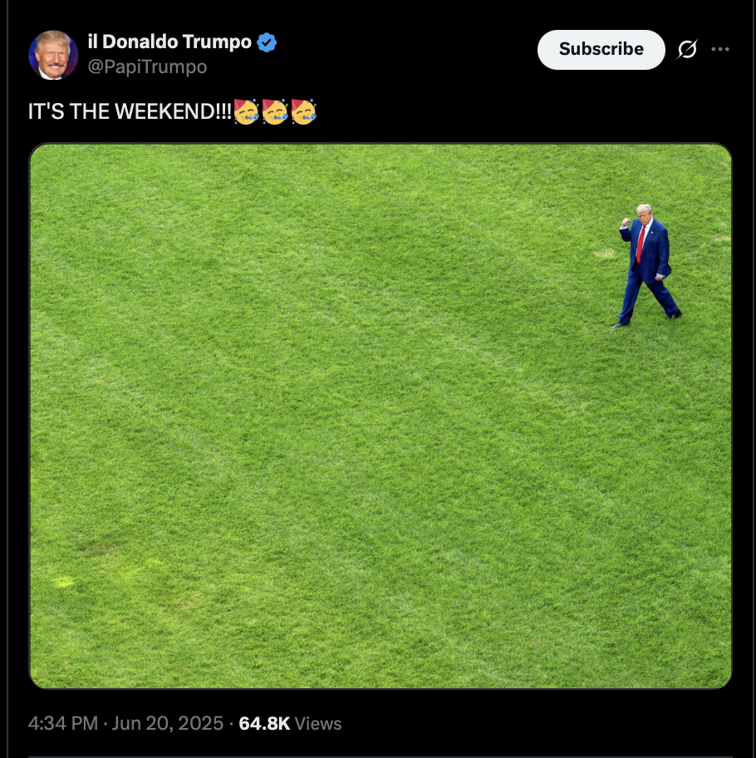Image resolution: width=756 pixels, height=758 pixels.
Task: Click the Views label
Action: pyautogui.click(x=318, y=724)
